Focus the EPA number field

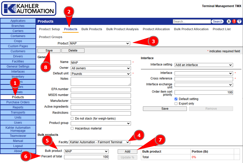[101, 90]
